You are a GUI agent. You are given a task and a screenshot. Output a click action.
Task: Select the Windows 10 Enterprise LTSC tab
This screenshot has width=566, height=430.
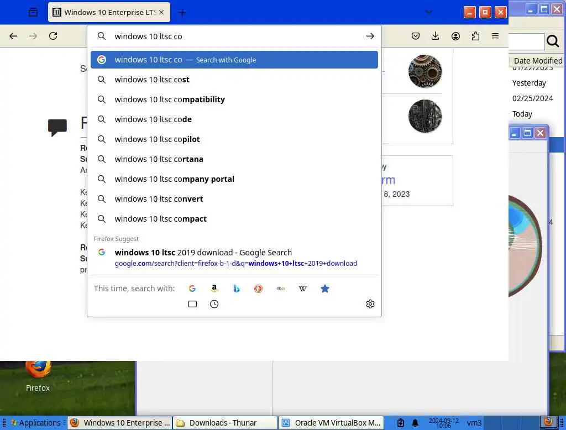[109, 12]
